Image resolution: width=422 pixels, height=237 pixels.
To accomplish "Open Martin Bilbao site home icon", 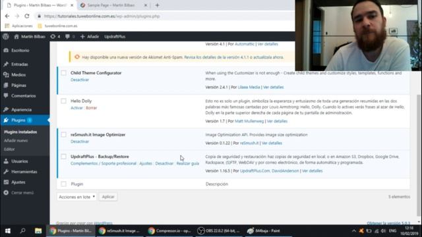I will [30, 37].
